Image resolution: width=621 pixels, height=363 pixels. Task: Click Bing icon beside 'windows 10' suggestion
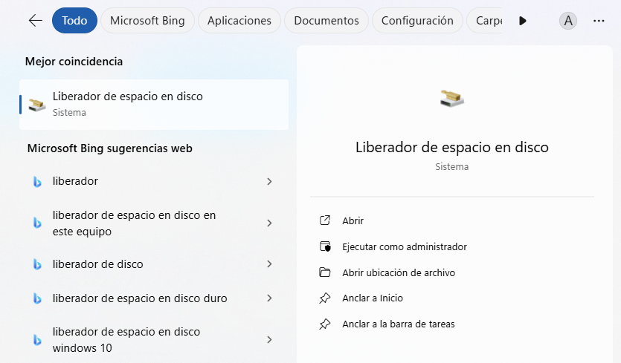(x=37, y=340)
